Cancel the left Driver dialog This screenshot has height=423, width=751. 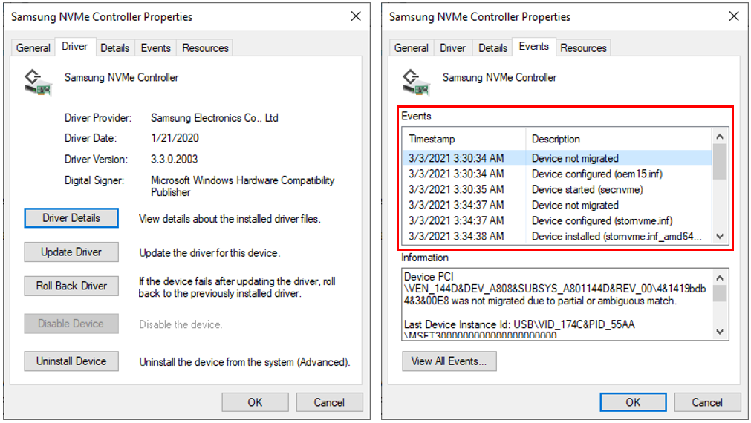click(330, 402)
